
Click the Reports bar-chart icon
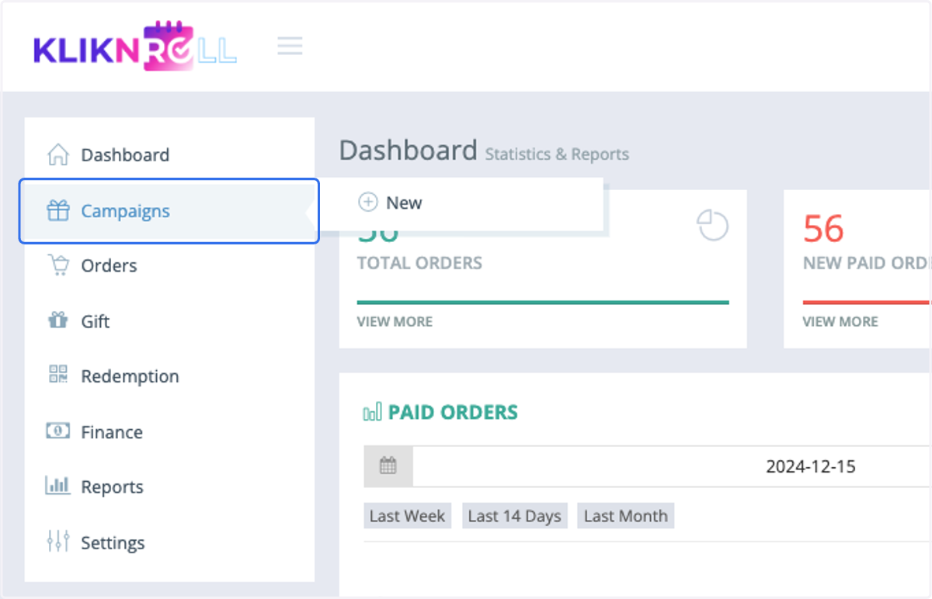click(x=58, y=486)
